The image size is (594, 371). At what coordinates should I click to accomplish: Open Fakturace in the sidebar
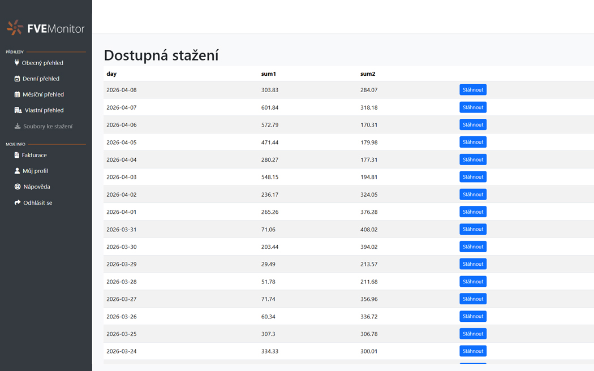(x=34, y=155)
